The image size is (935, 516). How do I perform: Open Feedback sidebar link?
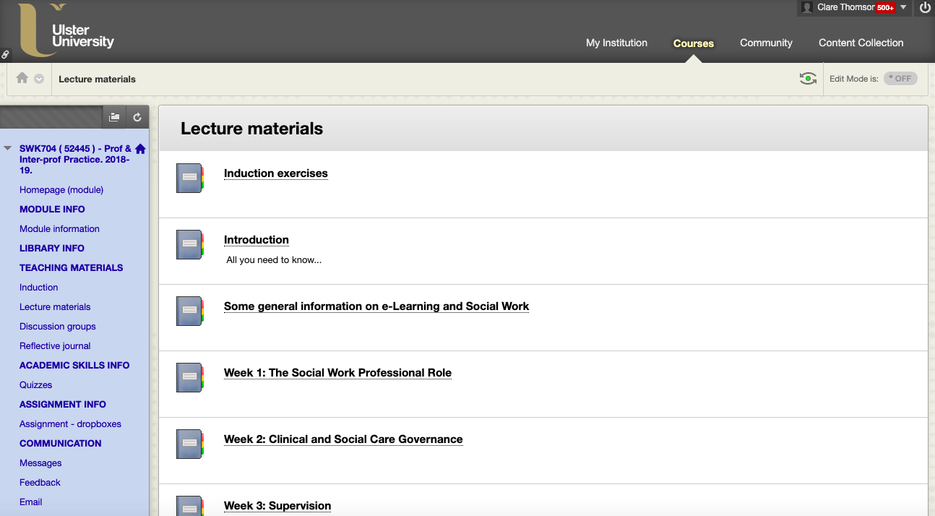tap(40, 482)
